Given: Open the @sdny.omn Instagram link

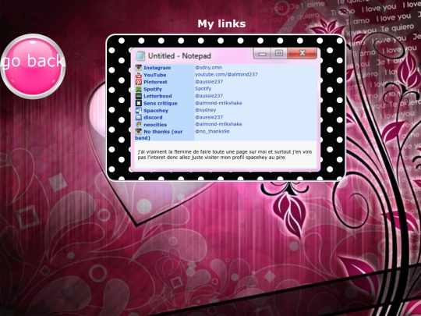Looking at the screenshot, I should coord(208,67).
